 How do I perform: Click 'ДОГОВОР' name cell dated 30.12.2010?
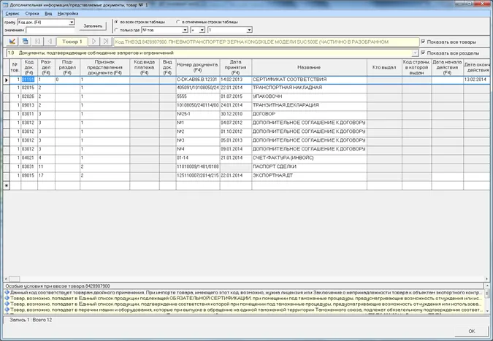coord(309,114)
